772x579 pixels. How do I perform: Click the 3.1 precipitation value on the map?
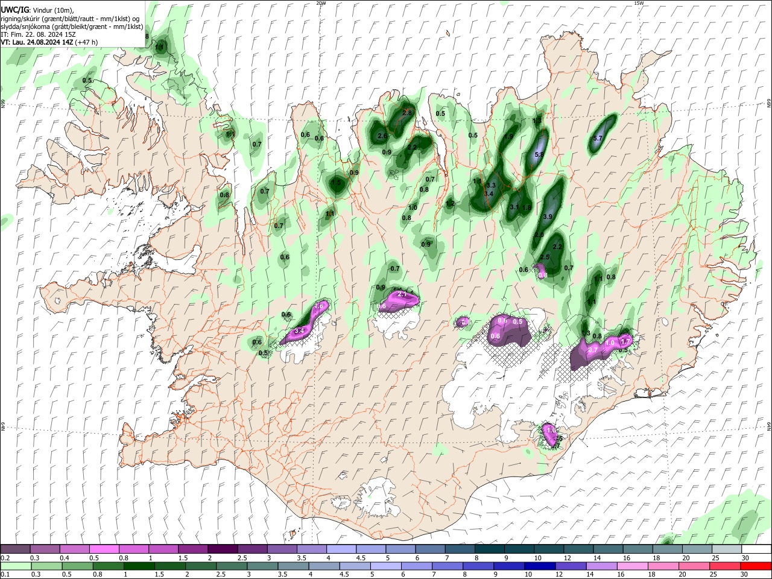514,207
